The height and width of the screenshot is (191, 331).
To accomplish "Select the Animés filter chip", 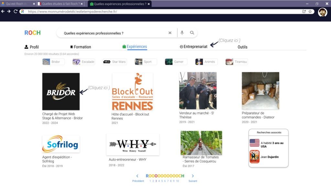I will pyautogui.click(x=207, y=62).
